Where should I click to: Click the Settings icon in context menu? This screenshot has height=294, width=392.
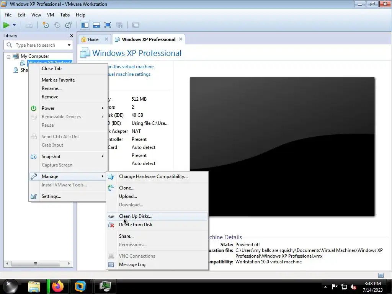[34, 196]
